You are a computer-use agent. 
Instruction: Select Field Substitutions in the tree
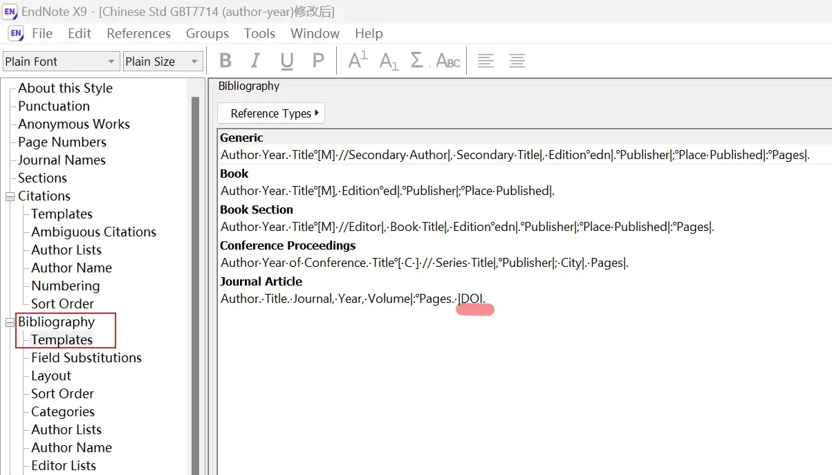point(86,357)
